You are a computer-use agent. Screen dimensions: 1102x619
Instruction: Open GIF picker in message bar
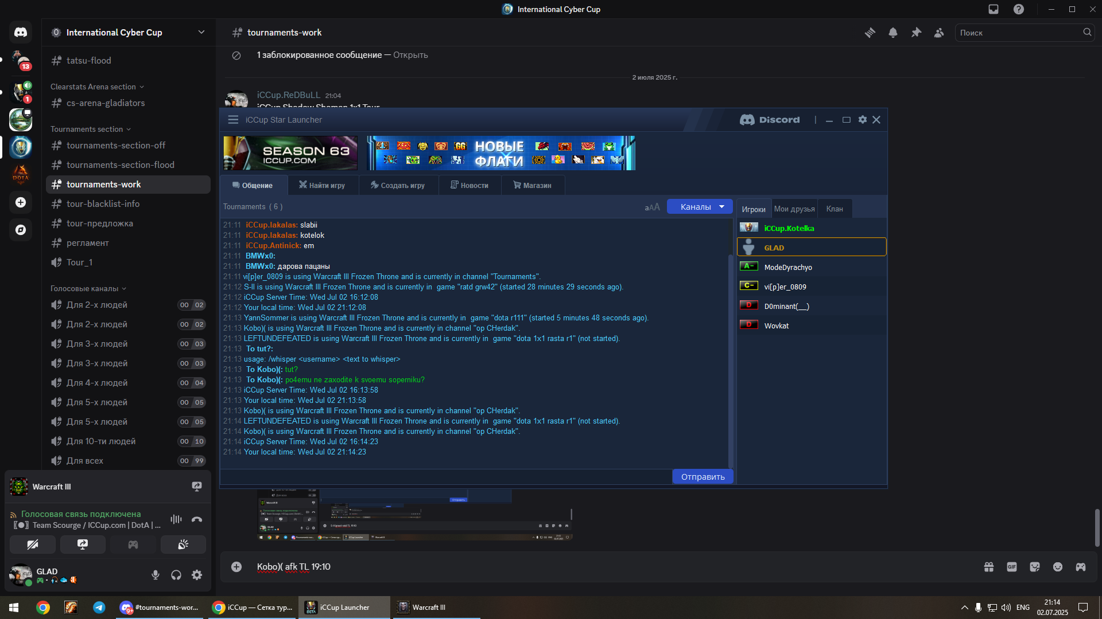1012,567
